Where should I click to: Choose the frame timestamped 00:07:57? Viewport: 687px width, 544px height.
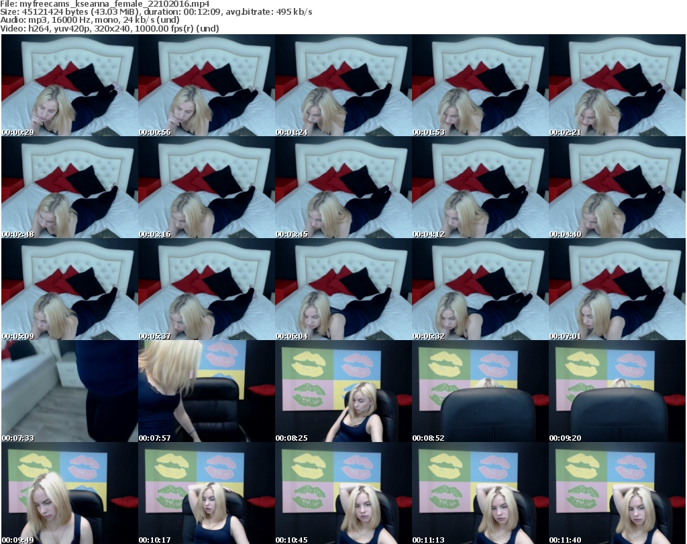pos(207,391)
